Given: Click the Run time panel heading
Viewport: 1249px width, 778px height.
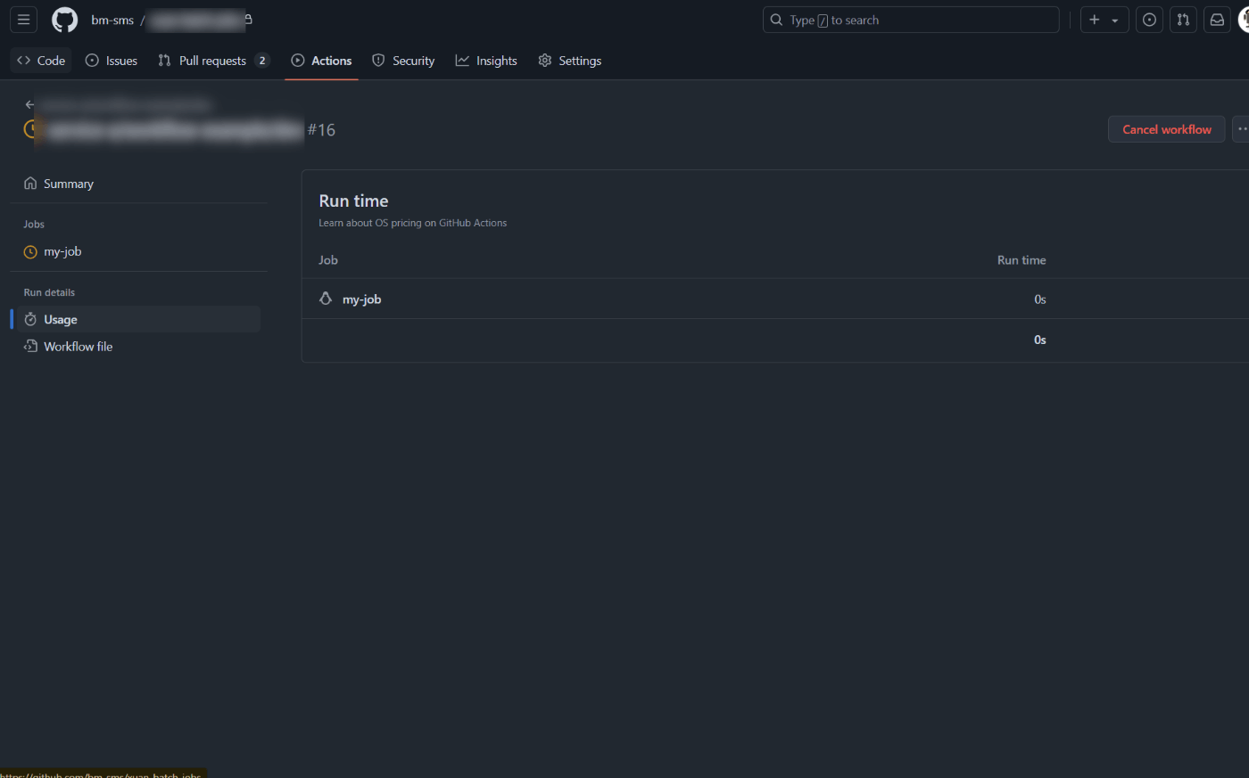Looking at the screenshot, I should [x=353, y=201].
